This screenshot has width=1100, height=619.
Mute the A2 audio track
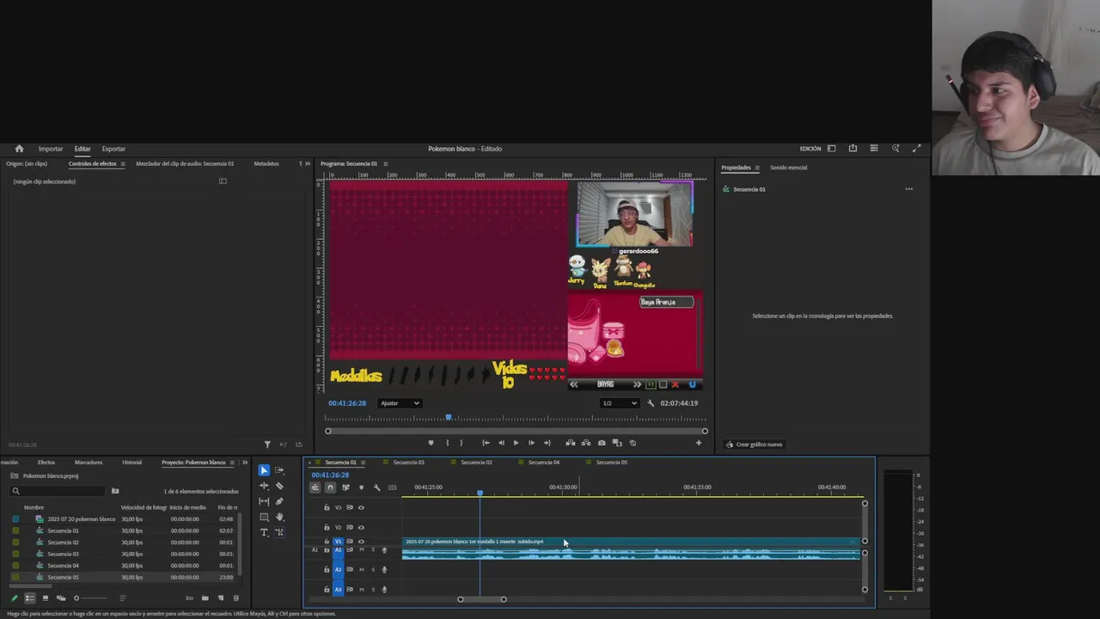click(361, 569)
